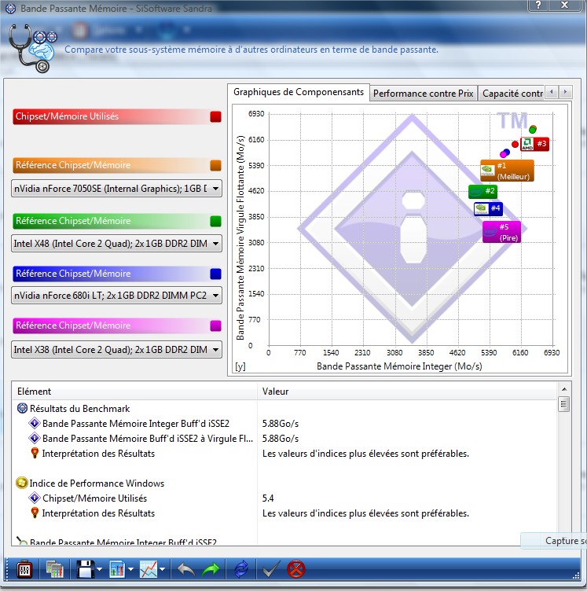587x592 pixels.
Task: Switch to Graphiques de Componensants tab
Action: tap(299, 92)
